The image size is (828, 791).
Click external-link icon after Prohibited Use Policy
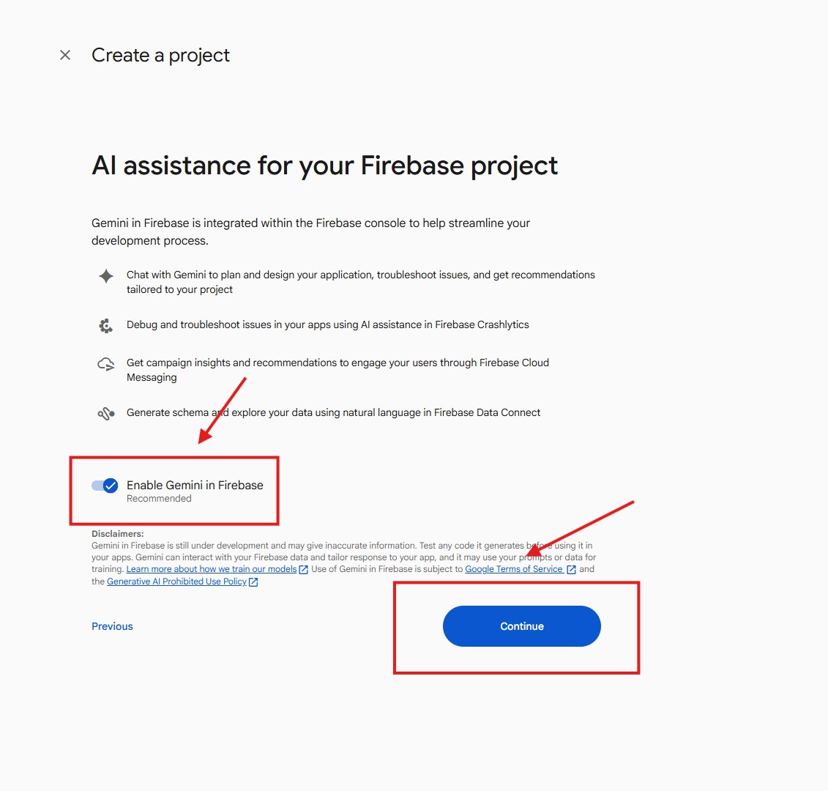(253, 582)
